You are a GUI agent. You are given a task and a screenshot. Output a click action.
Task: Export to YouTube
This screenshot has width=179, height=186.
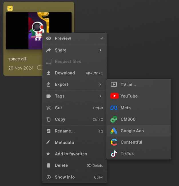pos(139,96)
